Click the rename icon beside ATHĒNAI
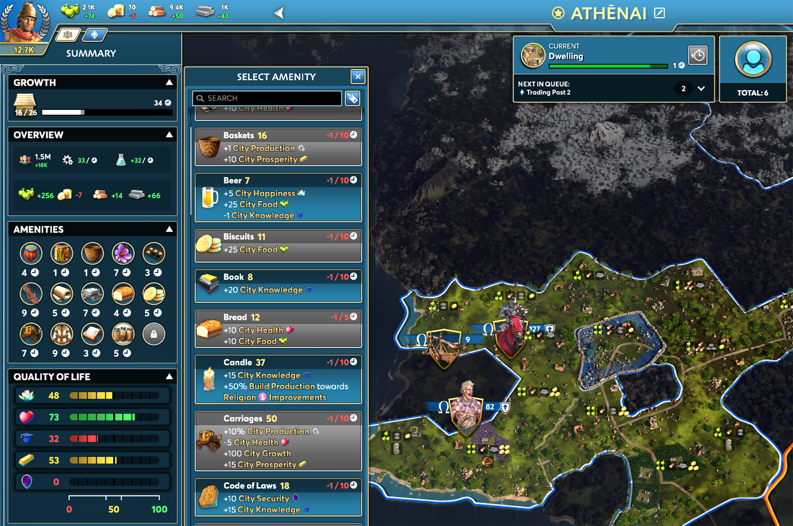The image size is (793, 526). coord(660,13)
